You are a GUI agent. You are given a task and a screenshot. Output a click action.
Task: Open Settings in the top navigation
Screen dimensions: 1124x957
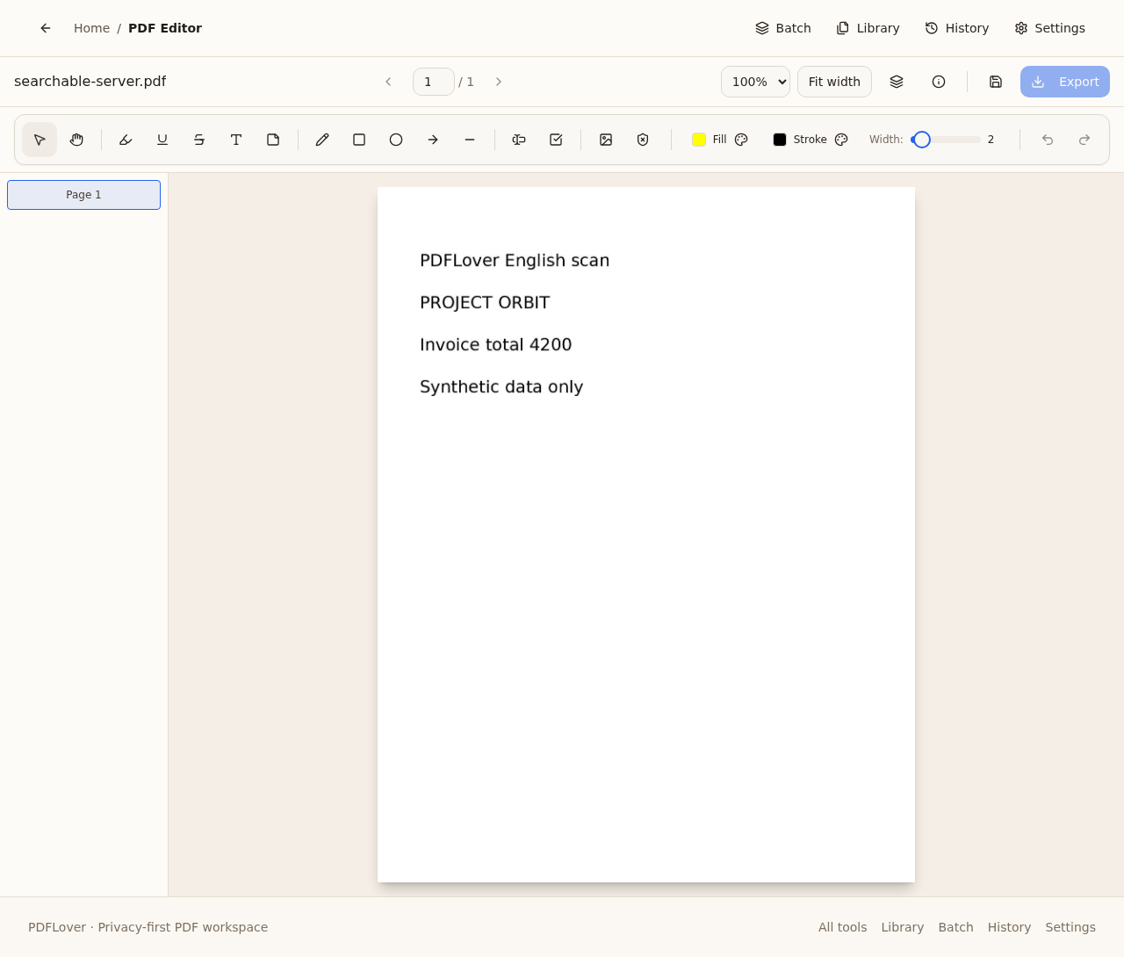tap(1050, 28)
